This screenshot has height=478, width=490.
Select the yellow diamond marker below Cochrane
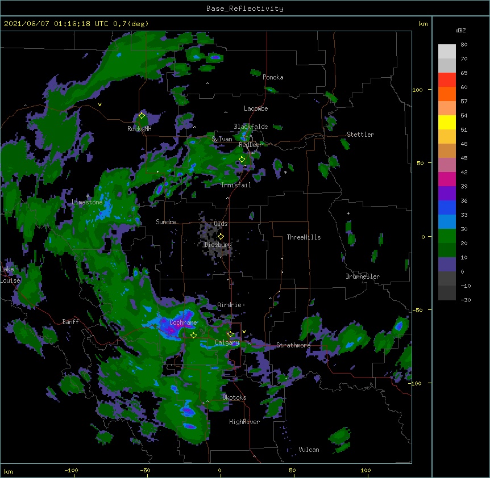tap(193, 336)
